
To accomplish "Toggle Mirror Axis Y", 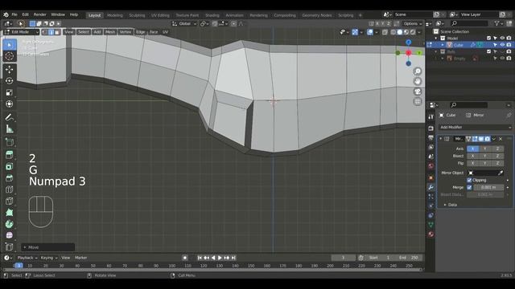I will (x=484, y=149).
